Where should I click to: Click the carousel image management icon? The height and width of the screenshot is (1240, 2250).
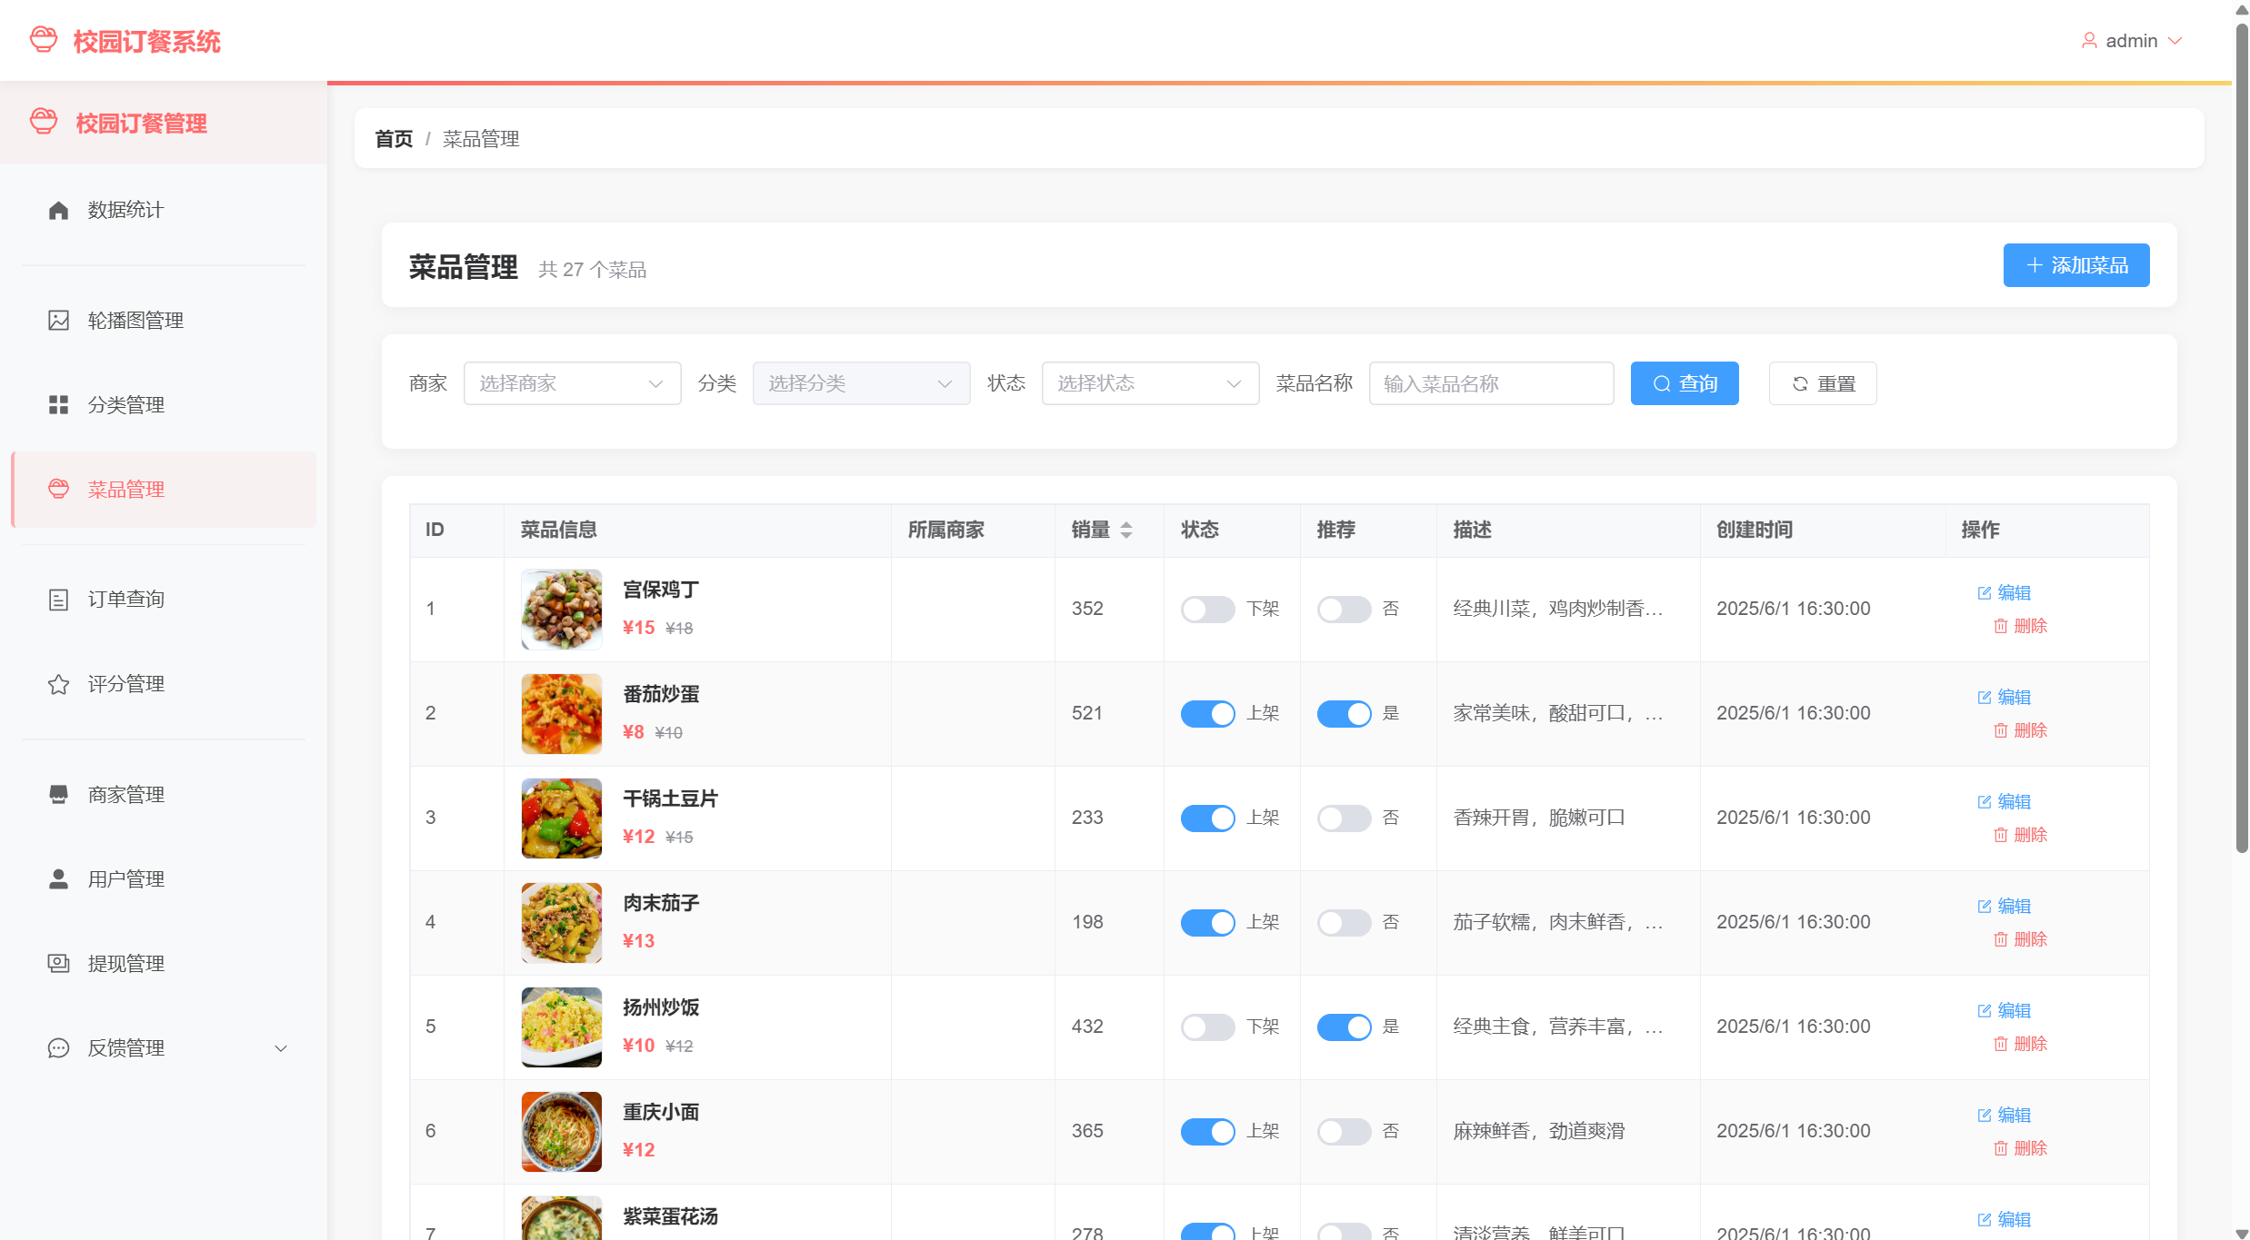58,320
